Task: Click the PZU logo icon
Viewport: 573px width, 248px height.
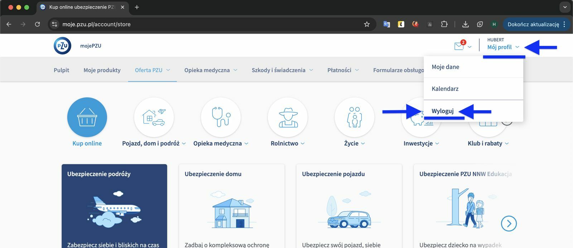Action: click(x=62, y=46)
